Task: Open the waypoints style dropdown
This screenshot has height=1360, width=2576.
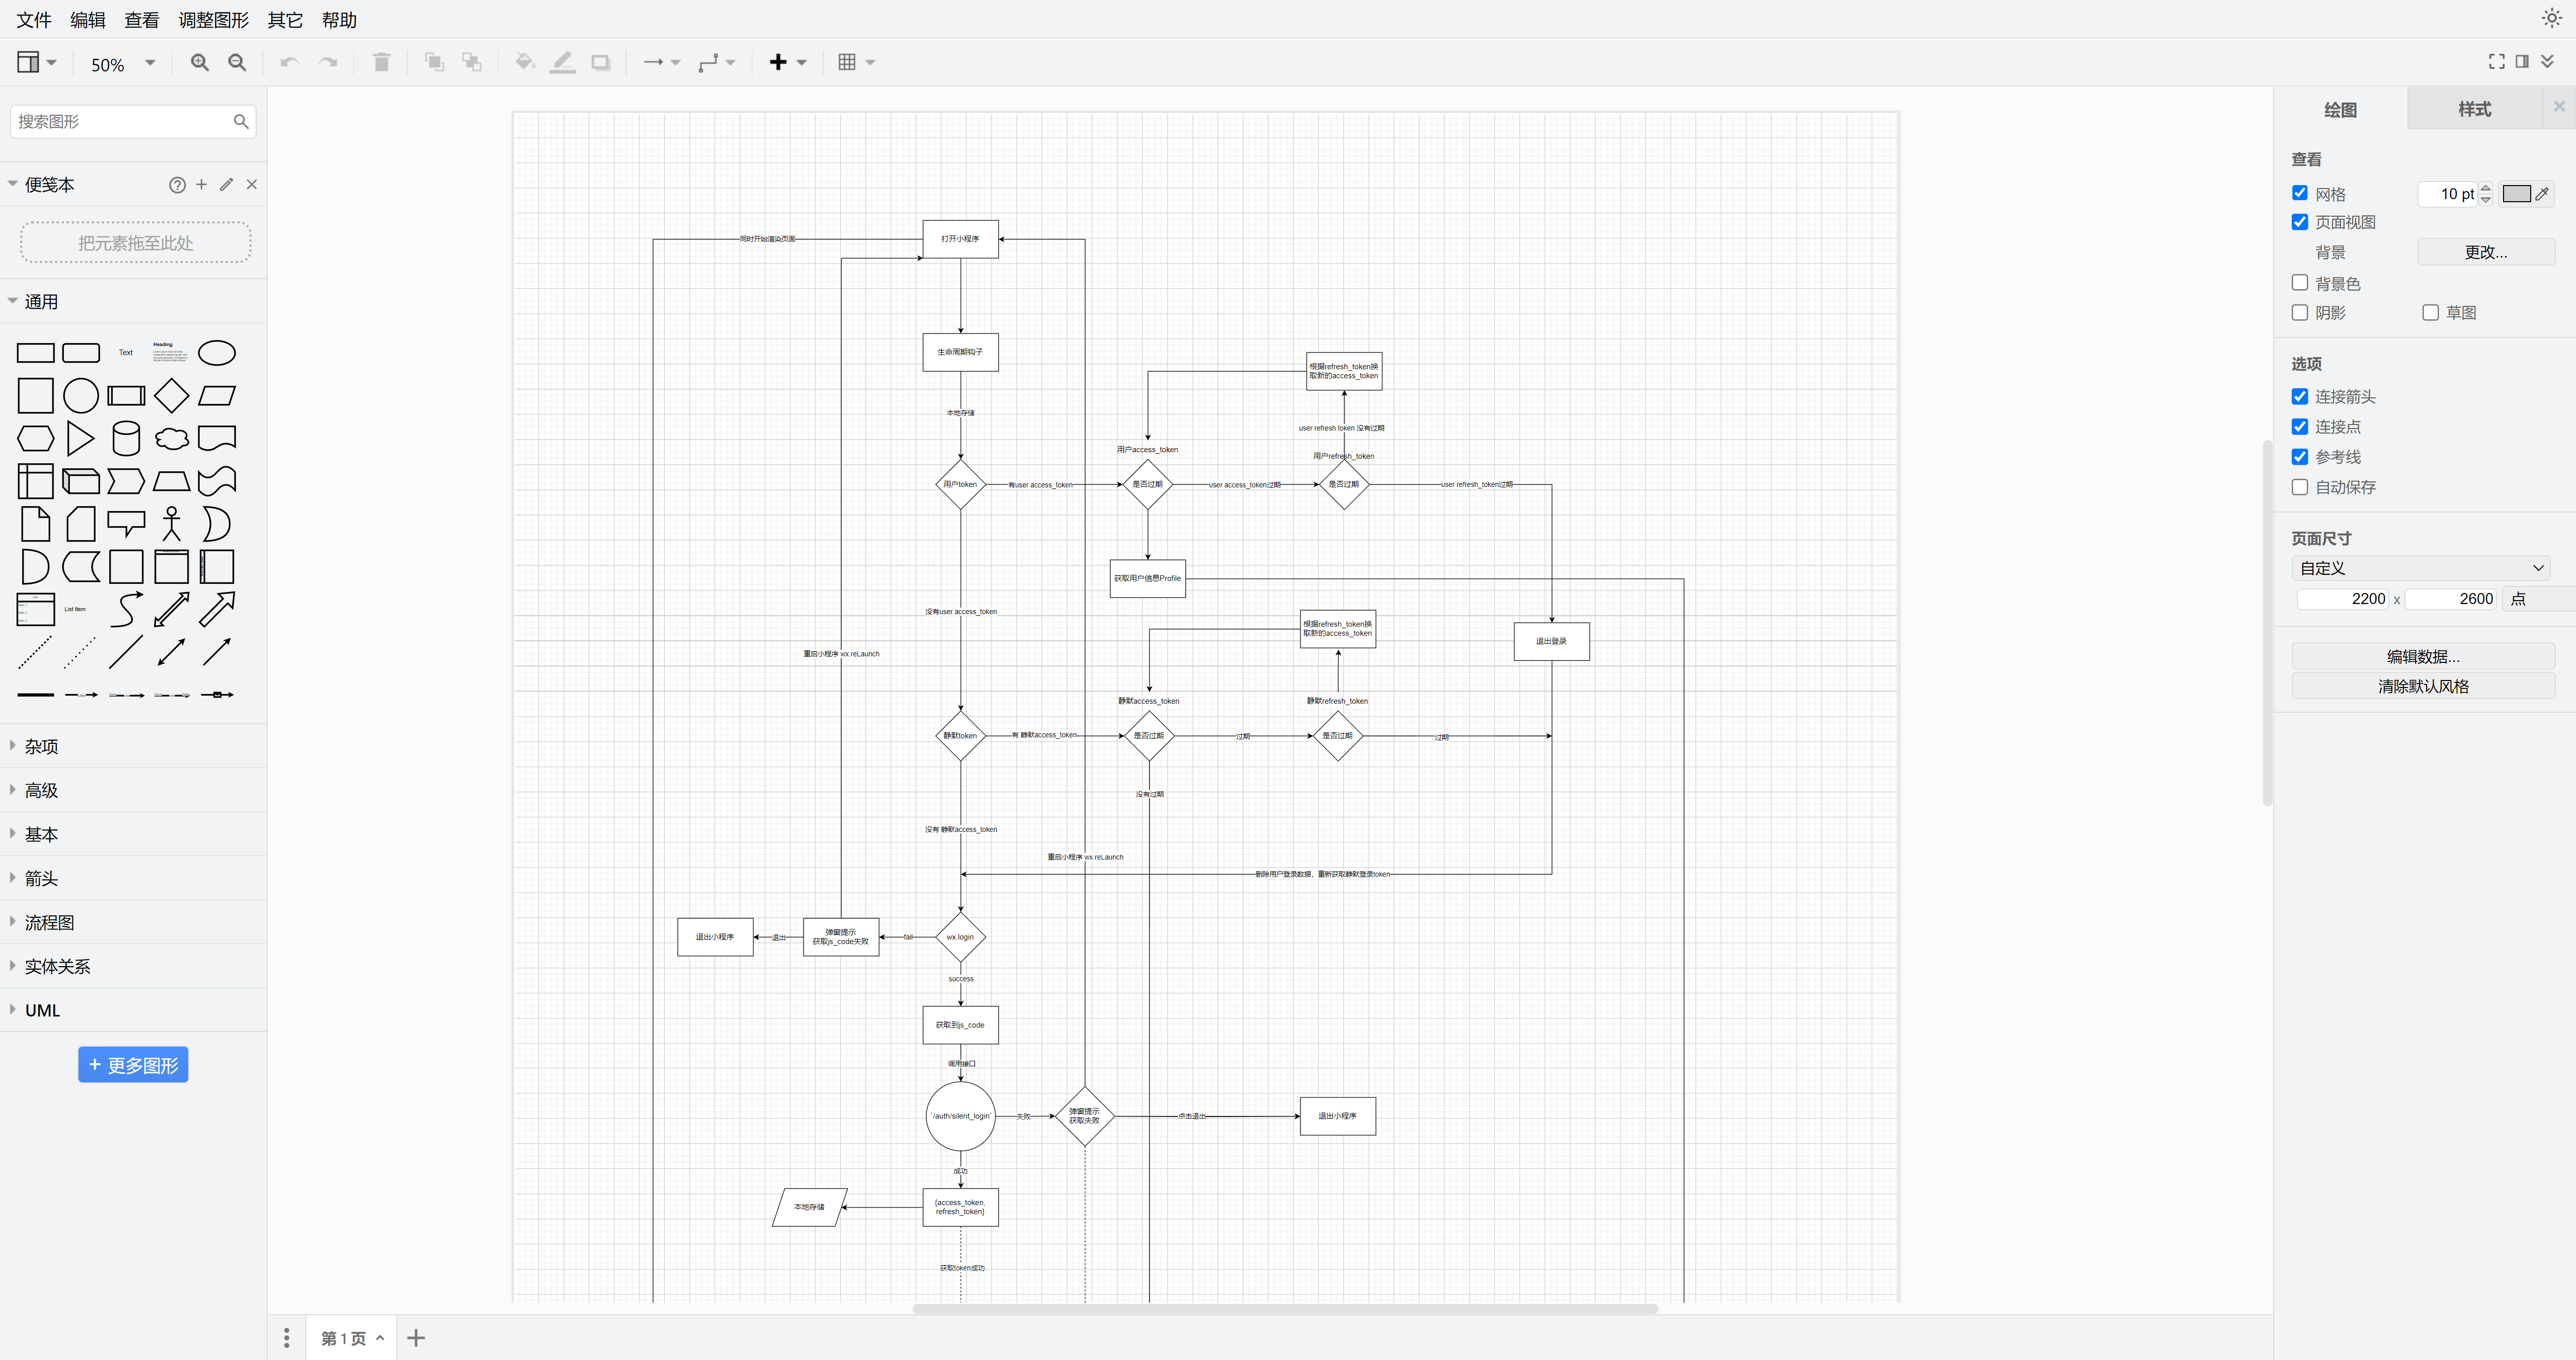Action: [716, 62]
